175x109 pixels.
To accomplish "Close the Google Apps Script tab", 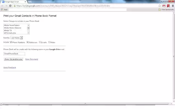I will click(x=25, y=2).
